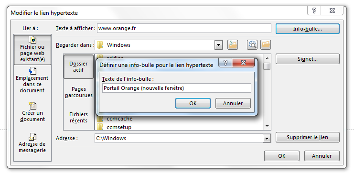354x175 pixels.
Task: Expand the Regarder dans dropdown arrow
Action: pos(218,45)
